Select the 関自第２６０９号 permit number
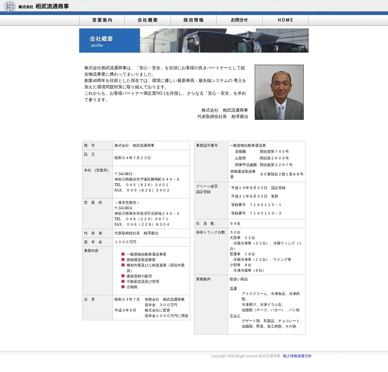The image size is (388, 372). 274,158
